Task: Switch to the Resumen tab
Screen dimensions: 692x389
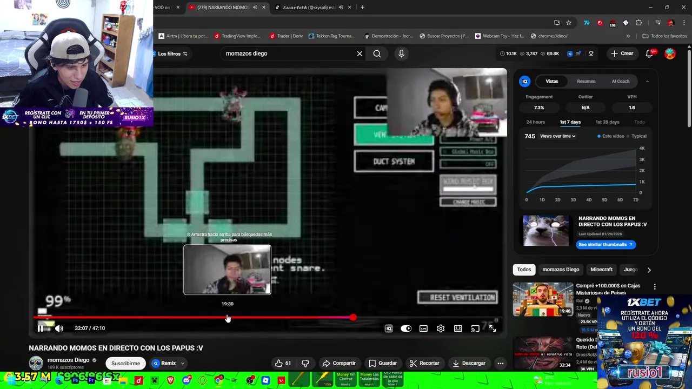Action: click(586, 81)
